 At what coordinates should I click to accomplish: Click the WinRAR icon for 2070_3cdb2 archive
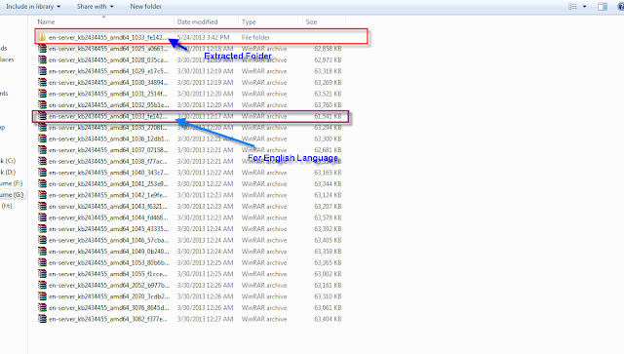42,296
